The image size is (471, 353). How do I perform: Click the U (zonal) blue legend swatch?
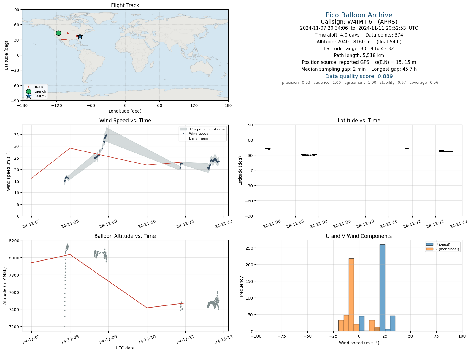(429, 245)
